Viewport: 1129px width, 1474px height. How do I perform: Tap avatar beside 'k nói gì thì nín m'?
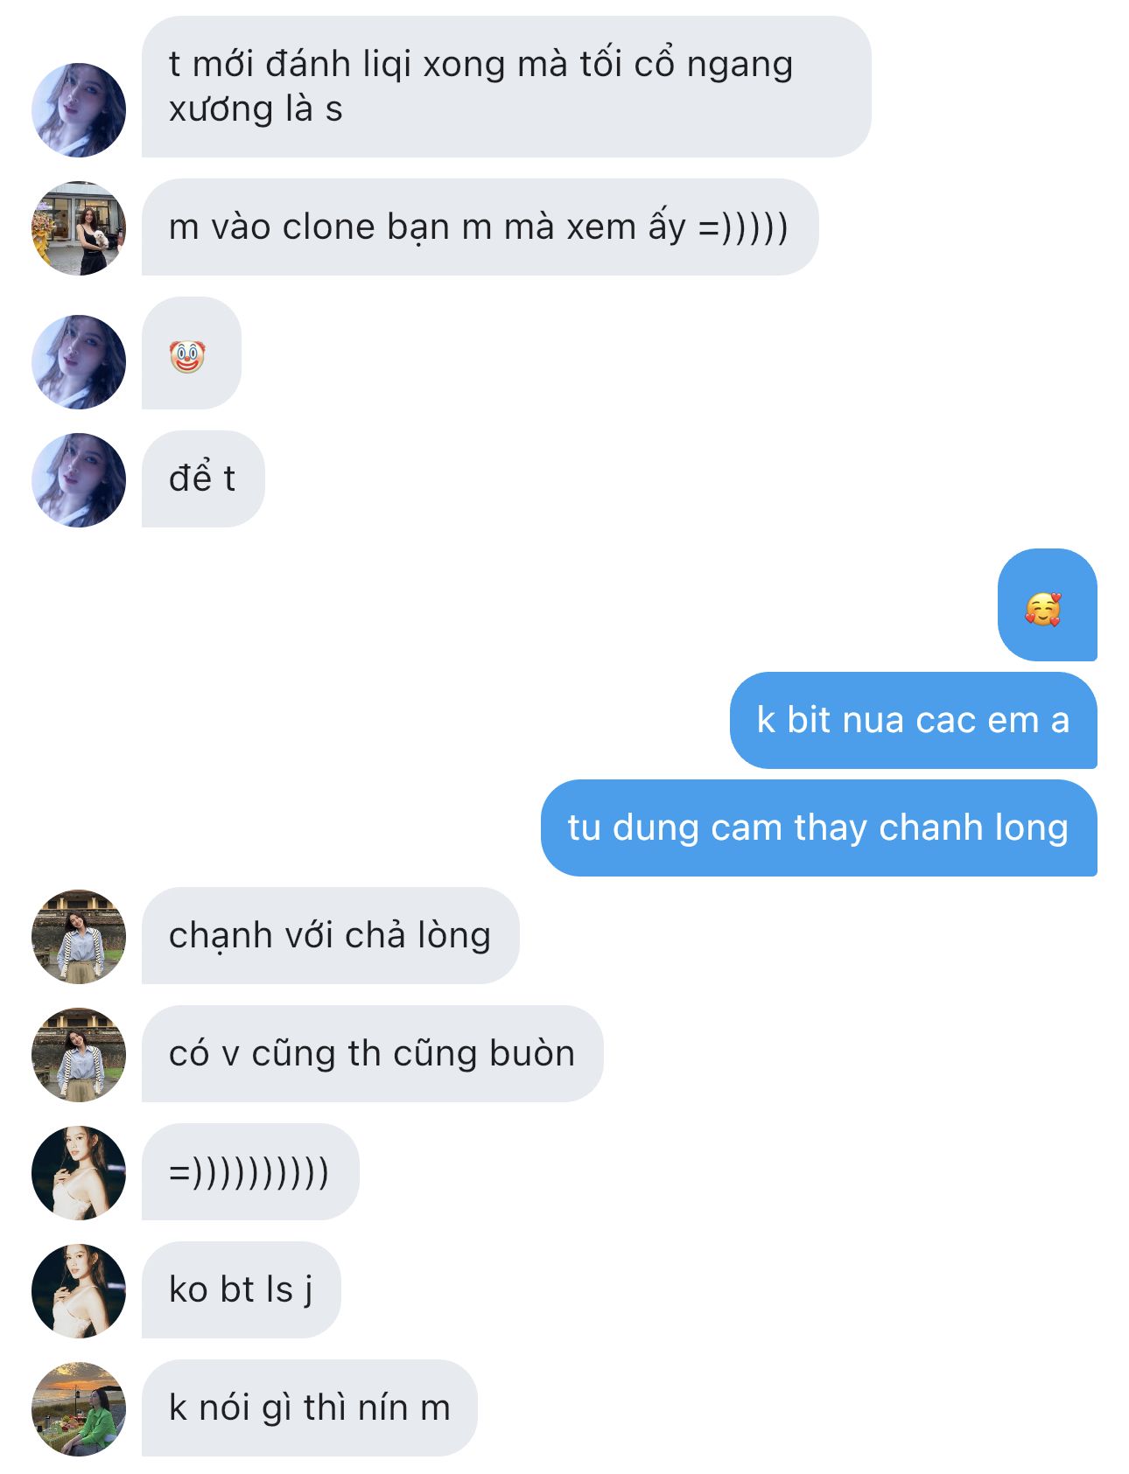point(79,1409)
